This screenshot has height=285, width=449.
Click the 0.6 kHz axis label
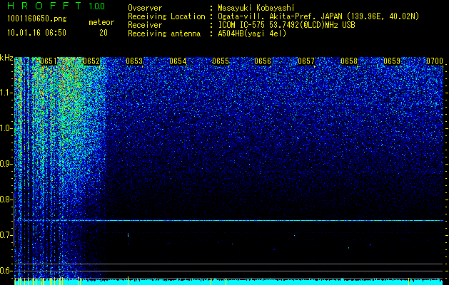click(x=6, y=271)
